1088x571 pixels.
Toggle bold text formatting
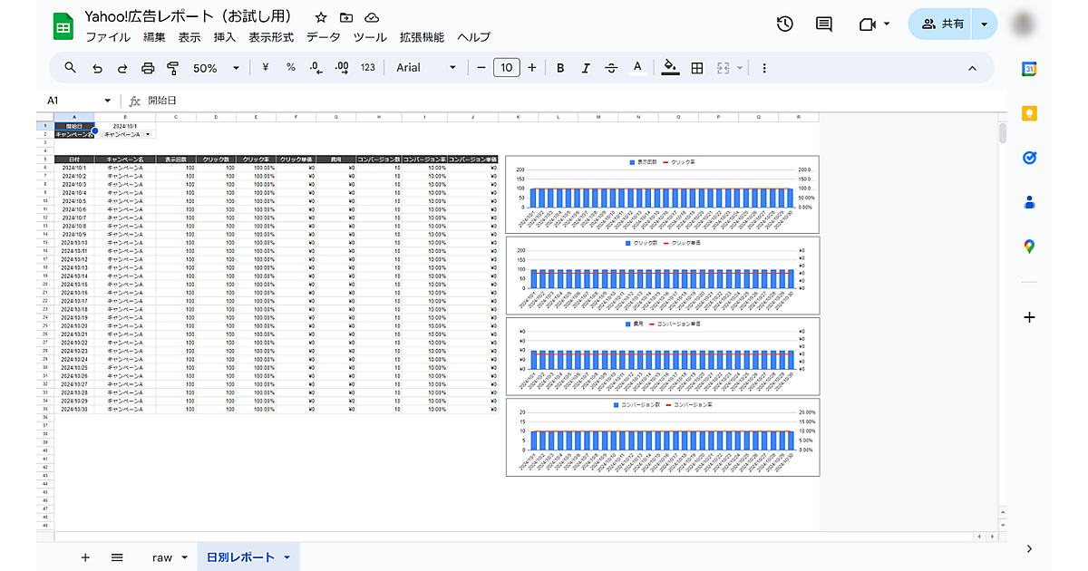[560, 68]
